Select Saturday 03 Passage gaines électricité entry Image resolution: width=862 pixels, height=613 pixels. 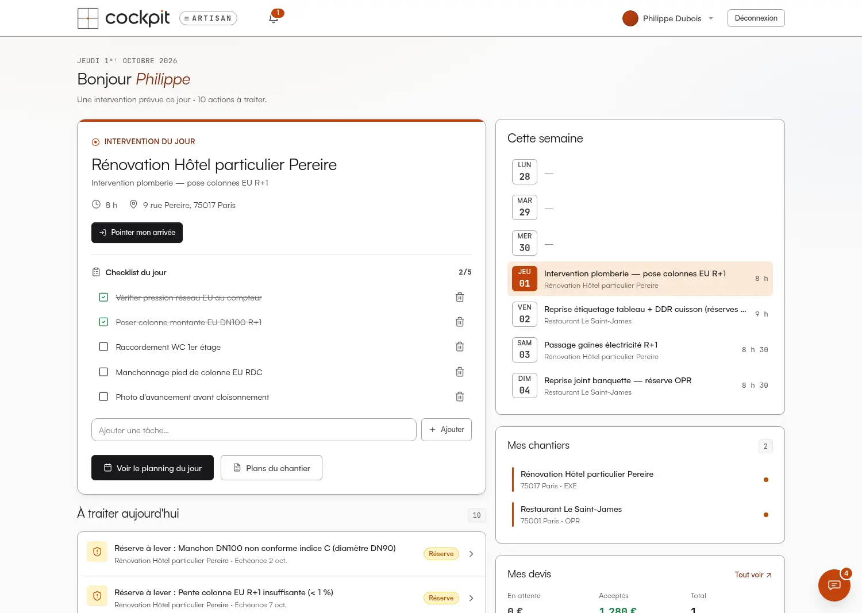pos(640,350)
